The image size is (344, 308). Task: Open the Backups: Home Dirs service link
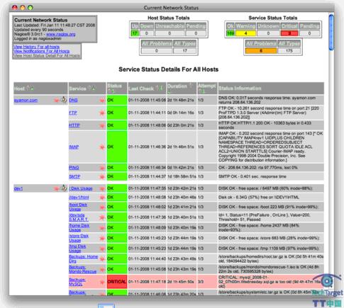84,259
